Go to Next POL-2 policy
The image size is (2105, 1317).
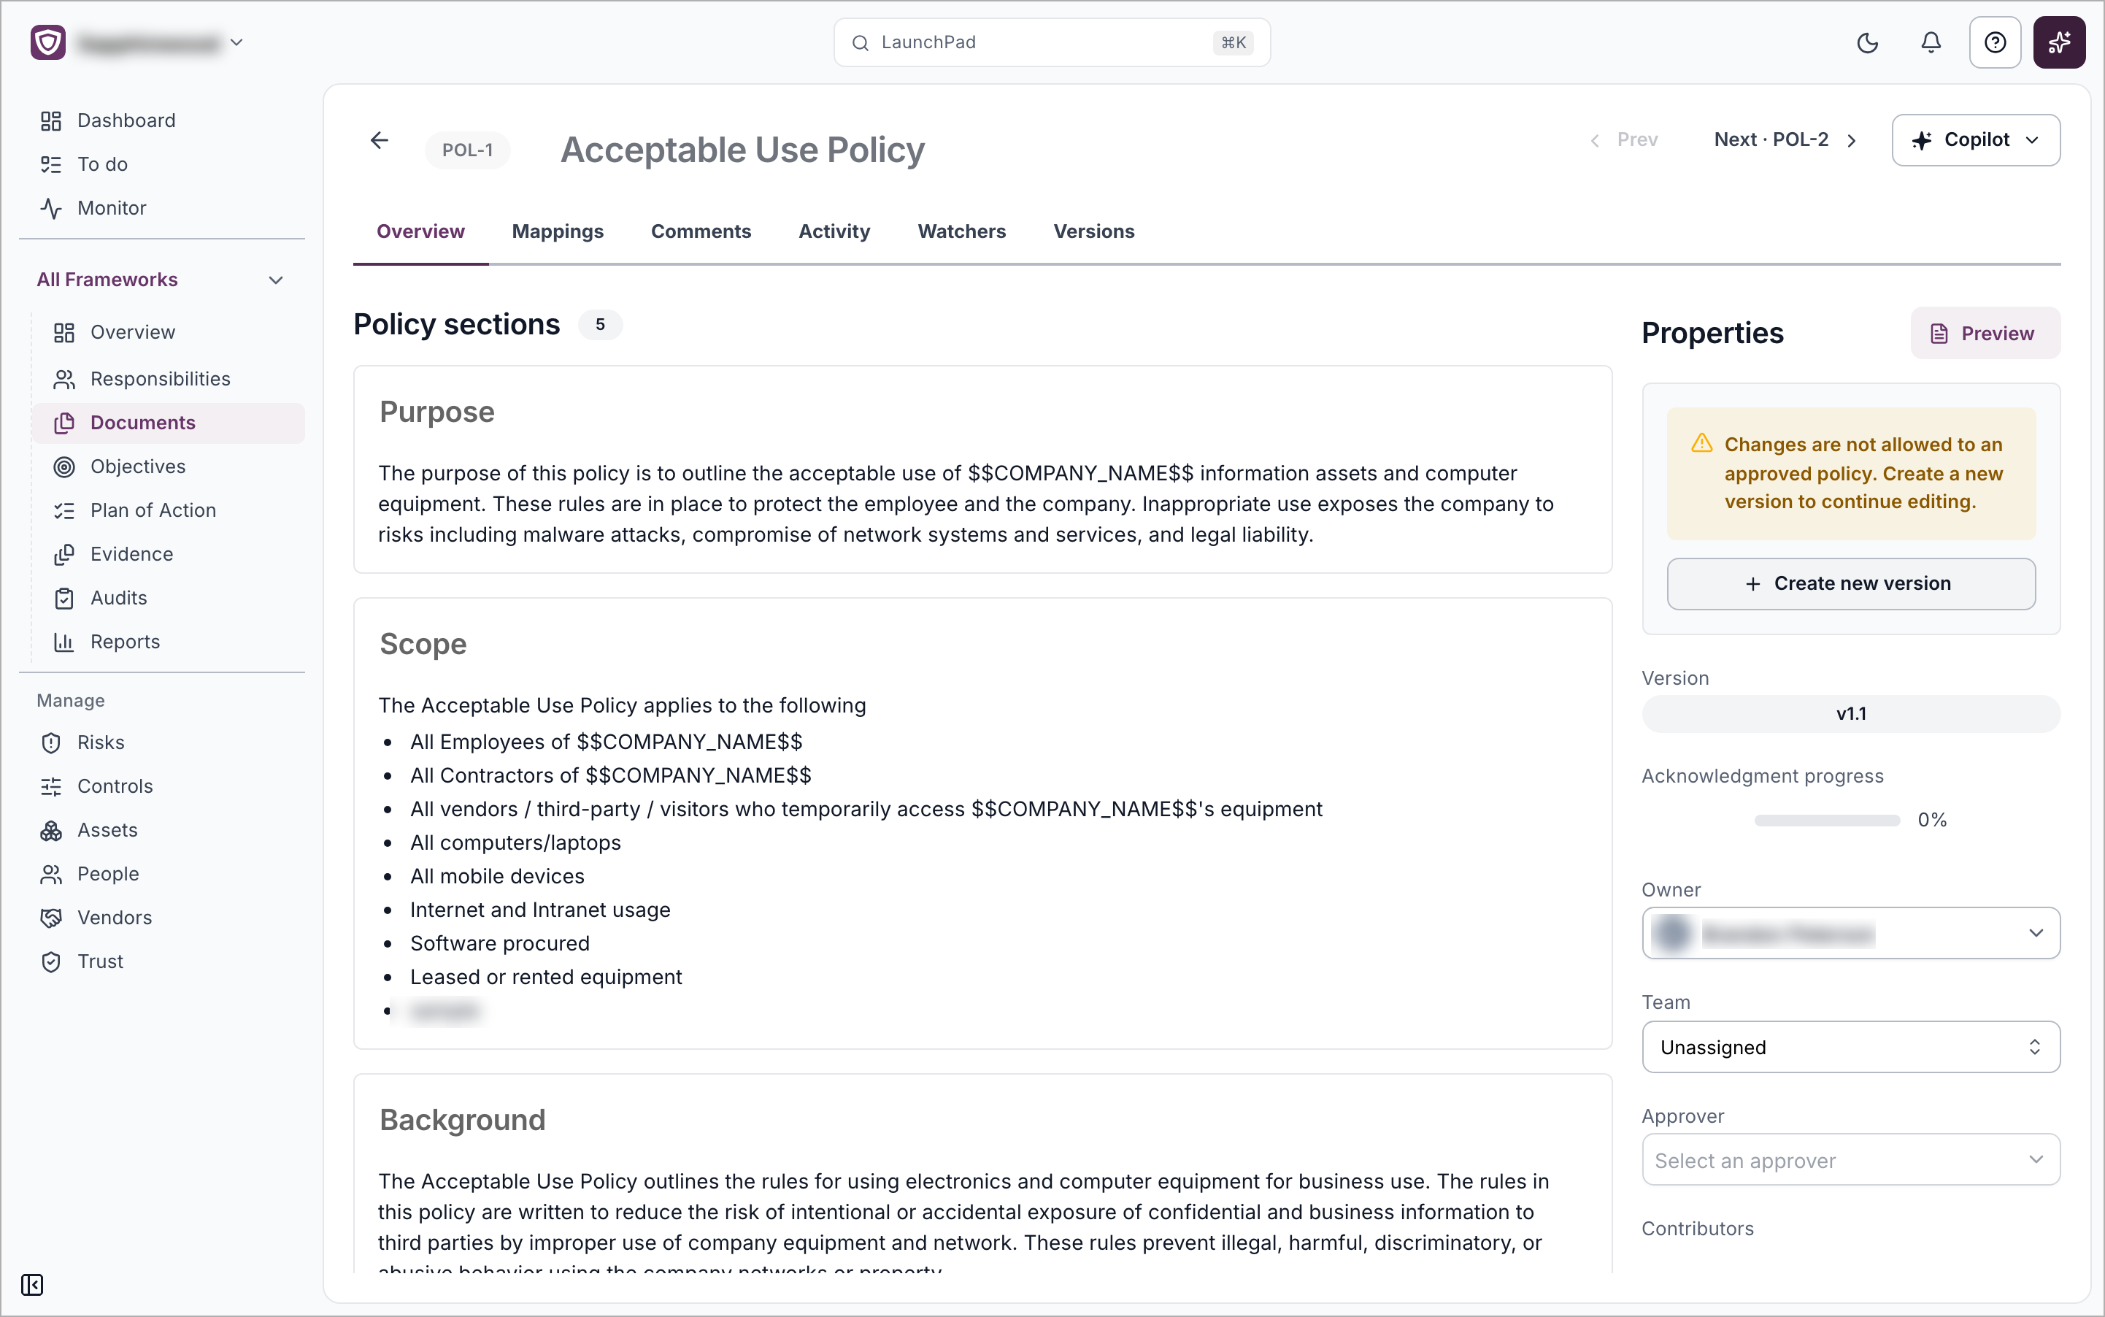(1785, 139)
